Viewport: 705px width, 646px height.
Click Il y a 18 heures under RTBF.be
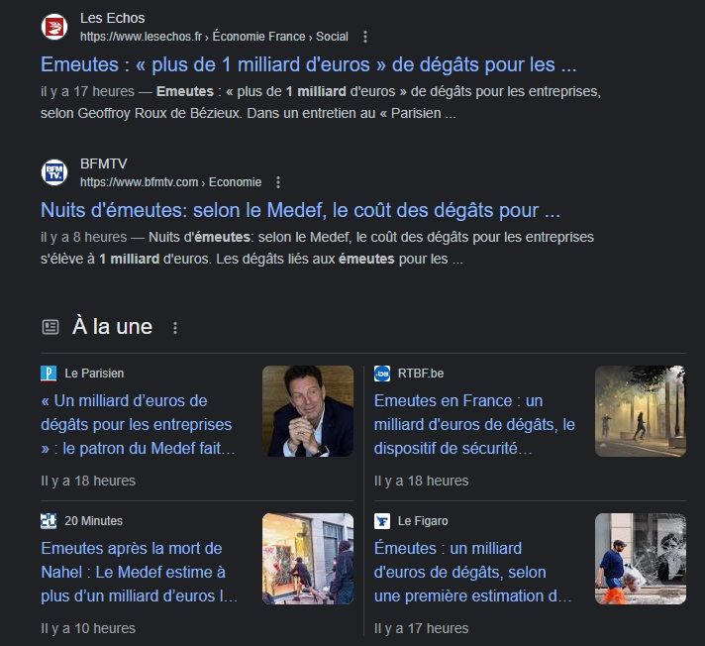(x=421, y=481)
